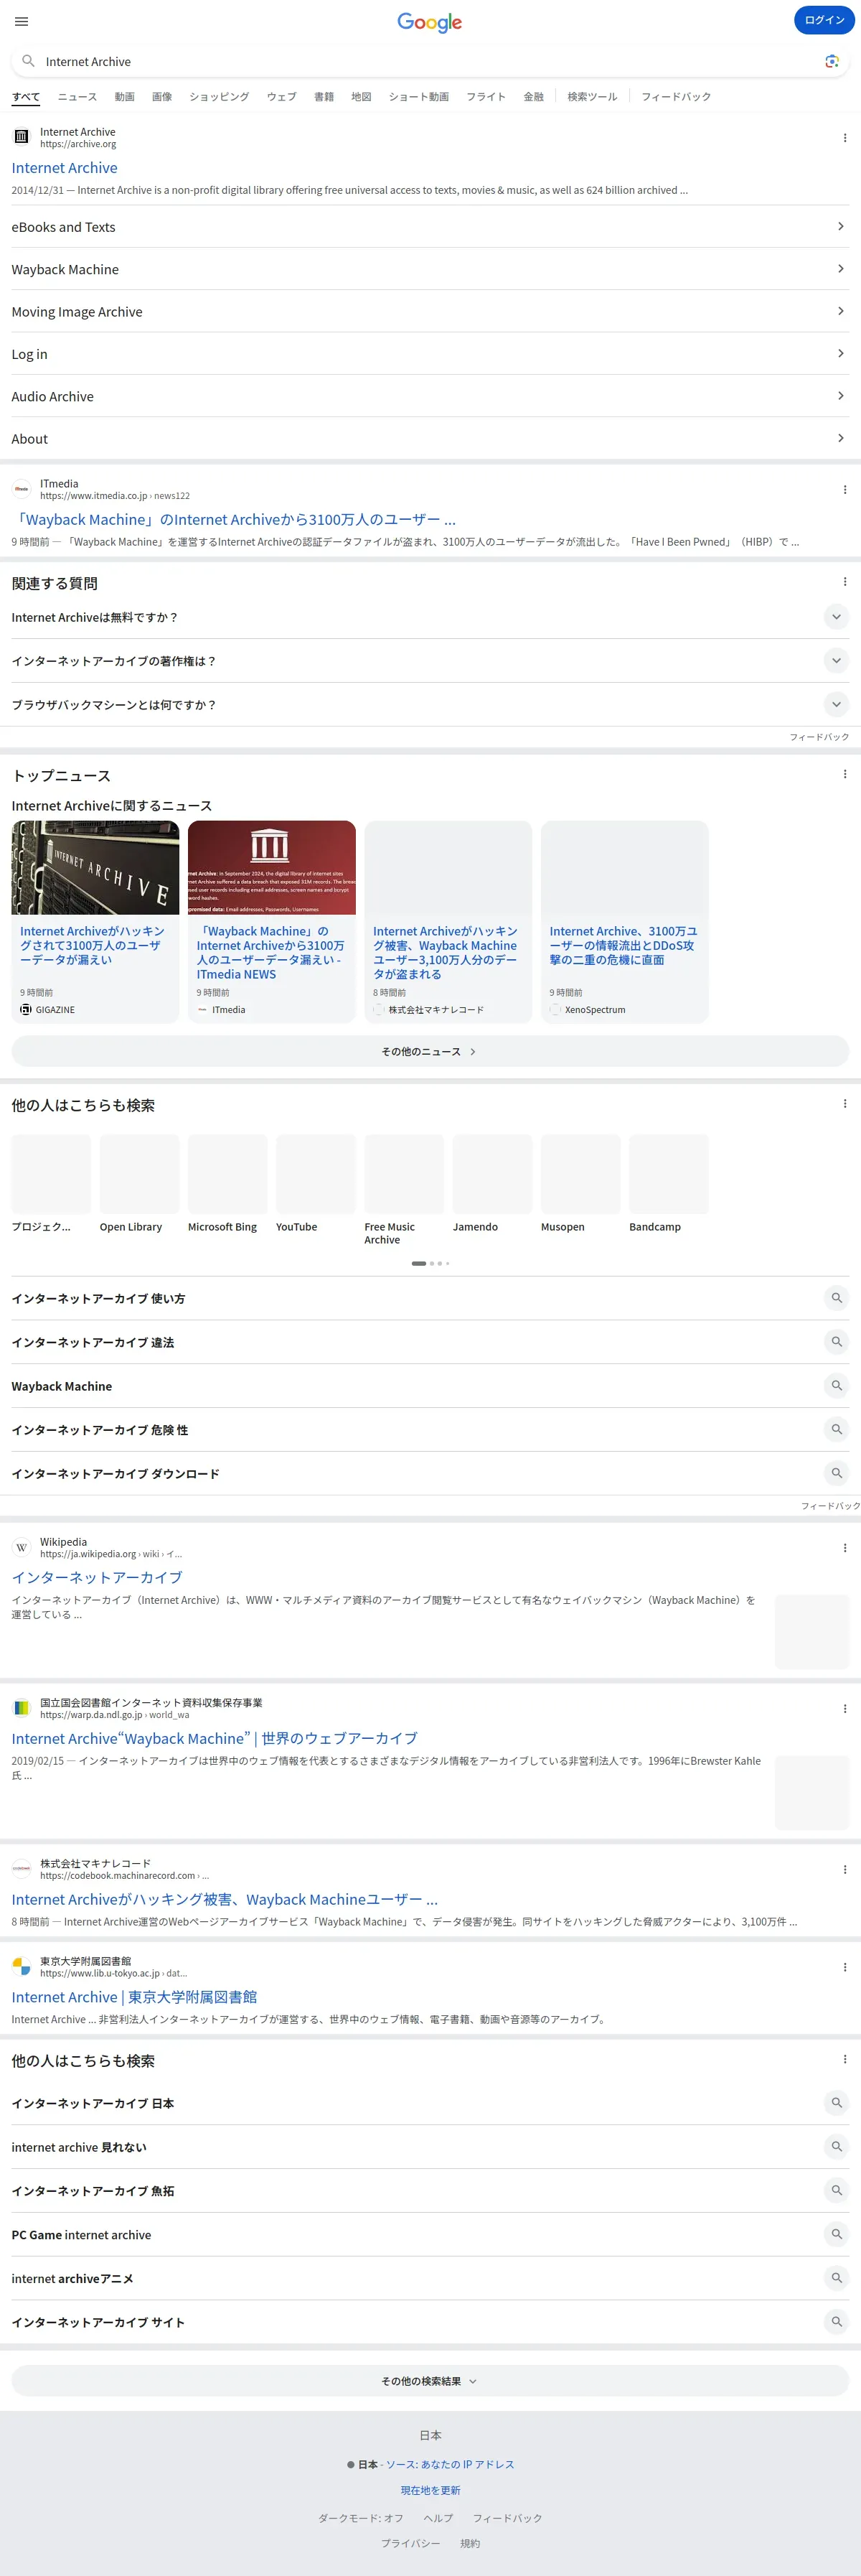The image size is (861, 2576).
Task: Switch to 地図 search tab
Action: pyautogui.click(x=362, y=97)
